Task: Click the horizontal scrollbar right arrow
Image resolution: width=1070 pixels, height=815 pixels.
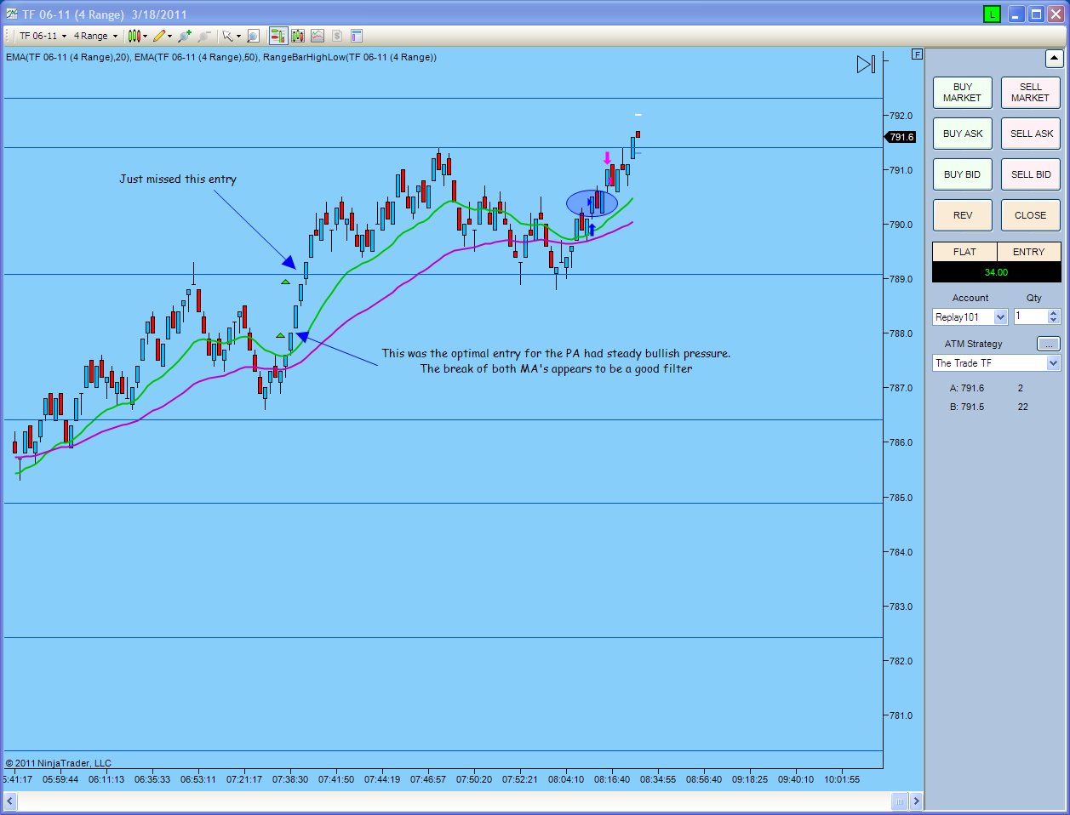Action: pyautogui.click(x=916, y=801)
